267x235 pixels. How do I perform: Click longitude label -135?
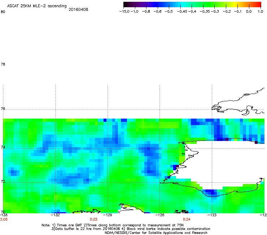[4, 215]
